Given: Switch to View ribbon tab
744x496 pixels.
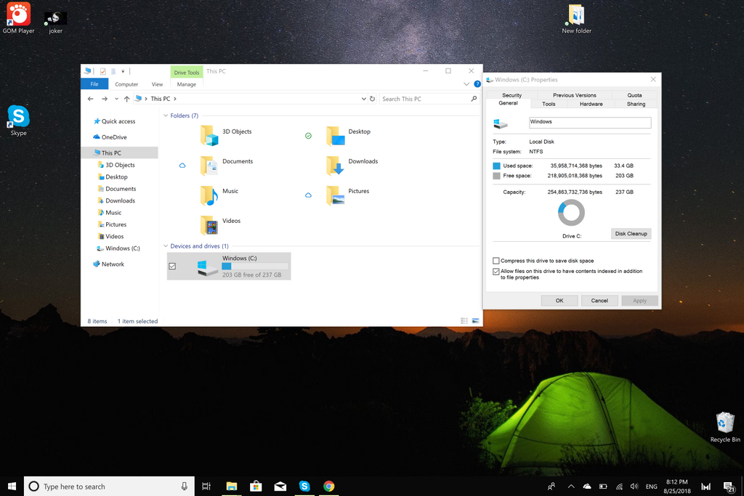Looking at the screenshot, I should click(x=157, y=84).
